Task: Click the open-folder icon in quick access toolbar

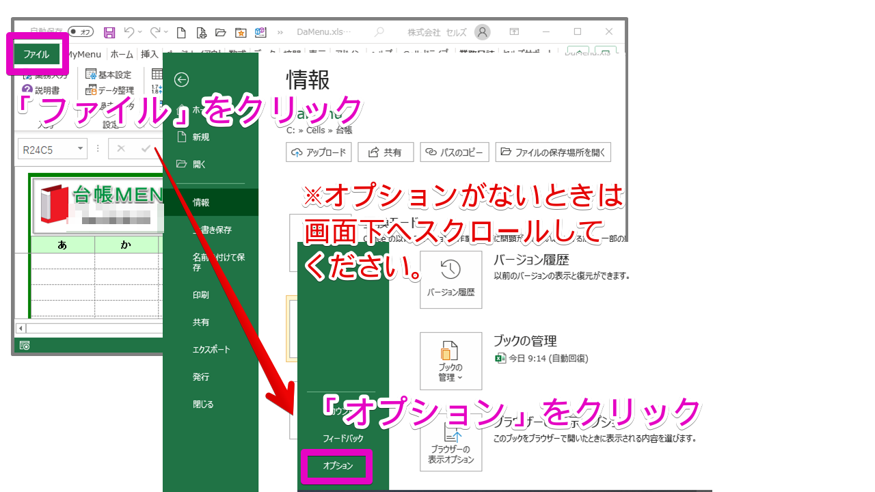Action: click(x=220, y=32)
